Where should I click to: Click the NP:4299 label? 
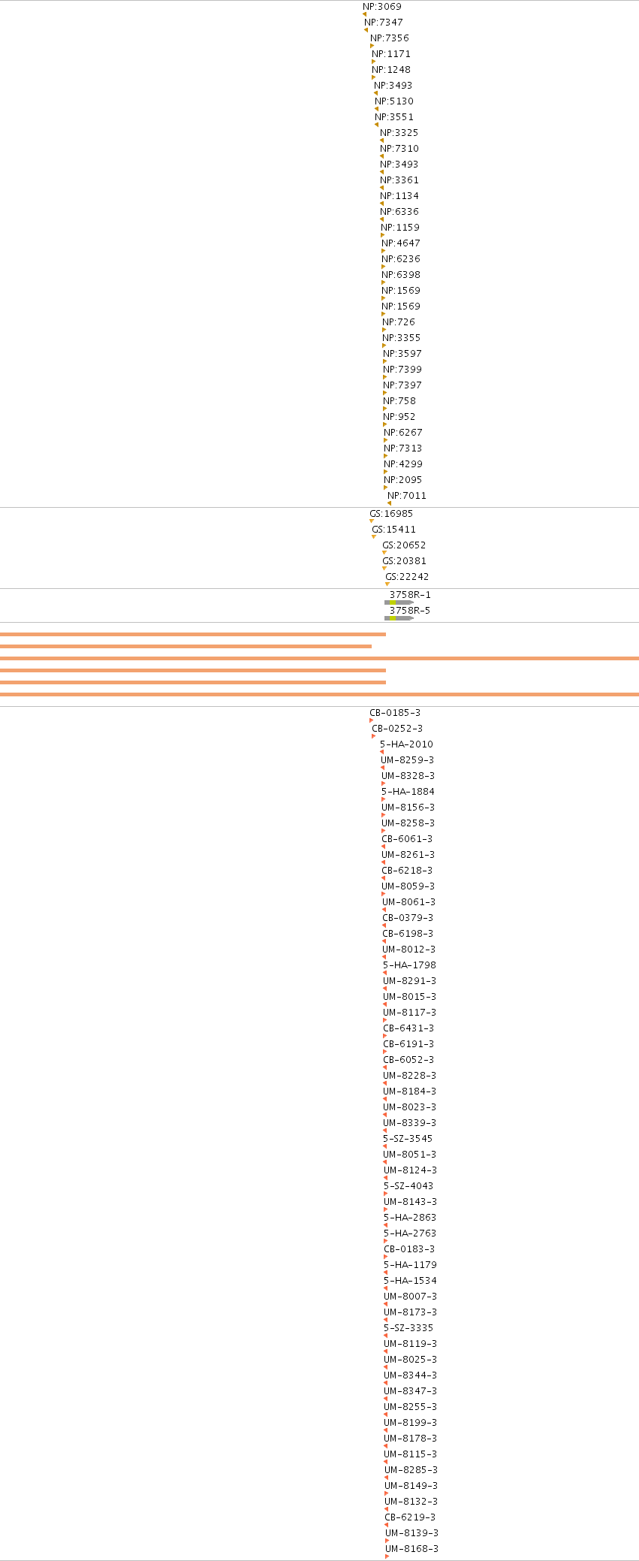pyautogui.click(x=403, y=464)
